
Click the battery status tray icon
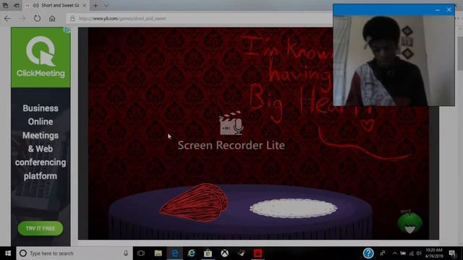pyautogui.click(x=403, y=253)
